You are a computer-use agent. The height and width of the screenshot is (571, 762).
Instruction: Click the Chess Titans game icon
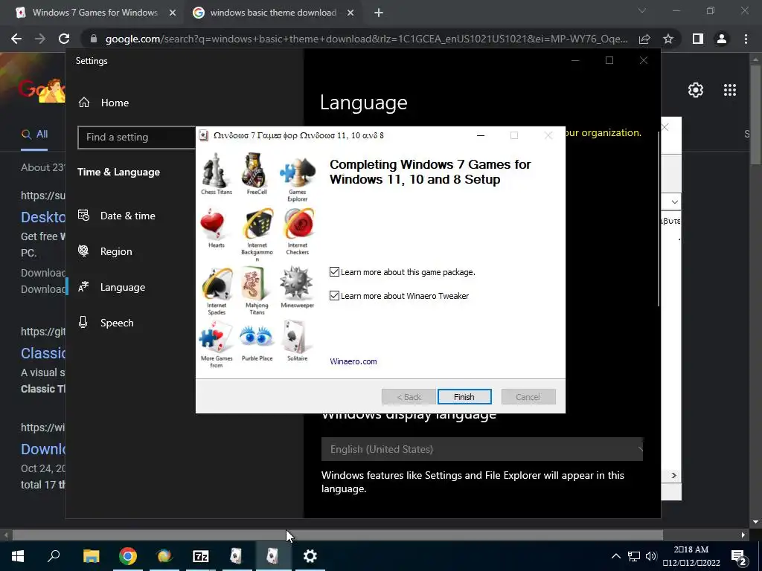tap(215, 170)
